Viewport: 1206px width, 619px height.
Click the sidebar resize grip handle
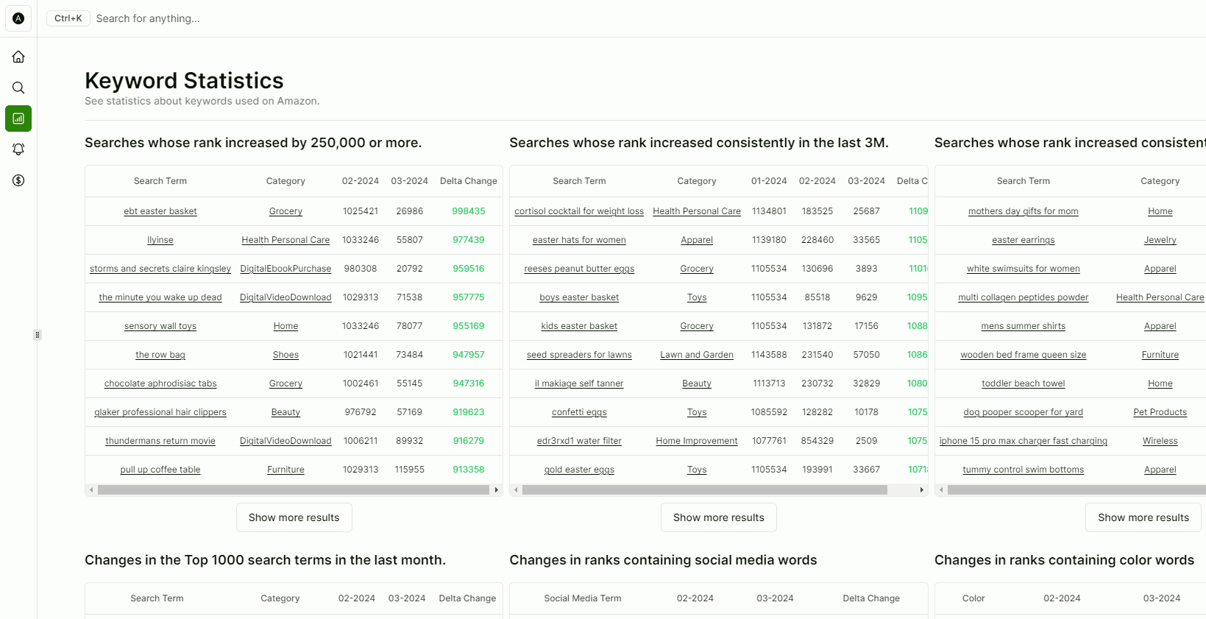tap(38, 335)
